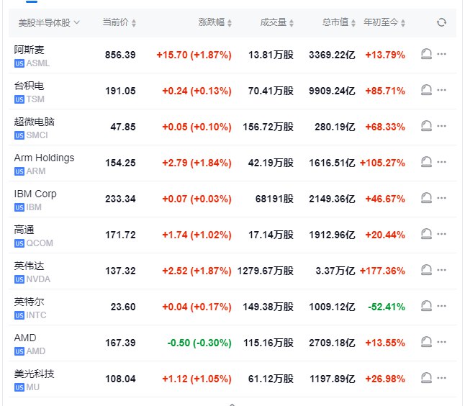Open more options for INTC row
The width and height of the screenshot is (465, 406).
click(x=441, y=306)
